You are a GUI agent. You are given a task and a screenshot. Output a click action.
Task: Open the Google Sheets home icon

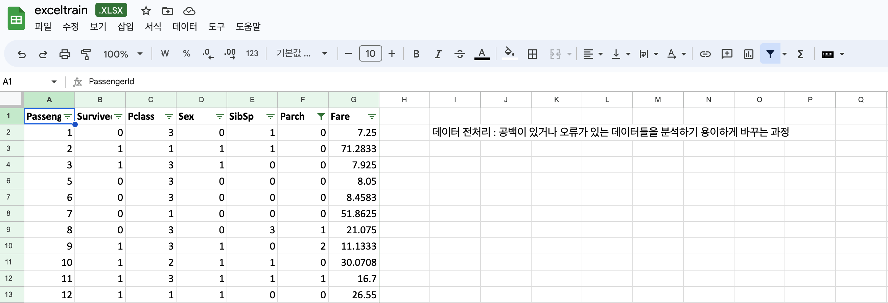click(16, 18)
